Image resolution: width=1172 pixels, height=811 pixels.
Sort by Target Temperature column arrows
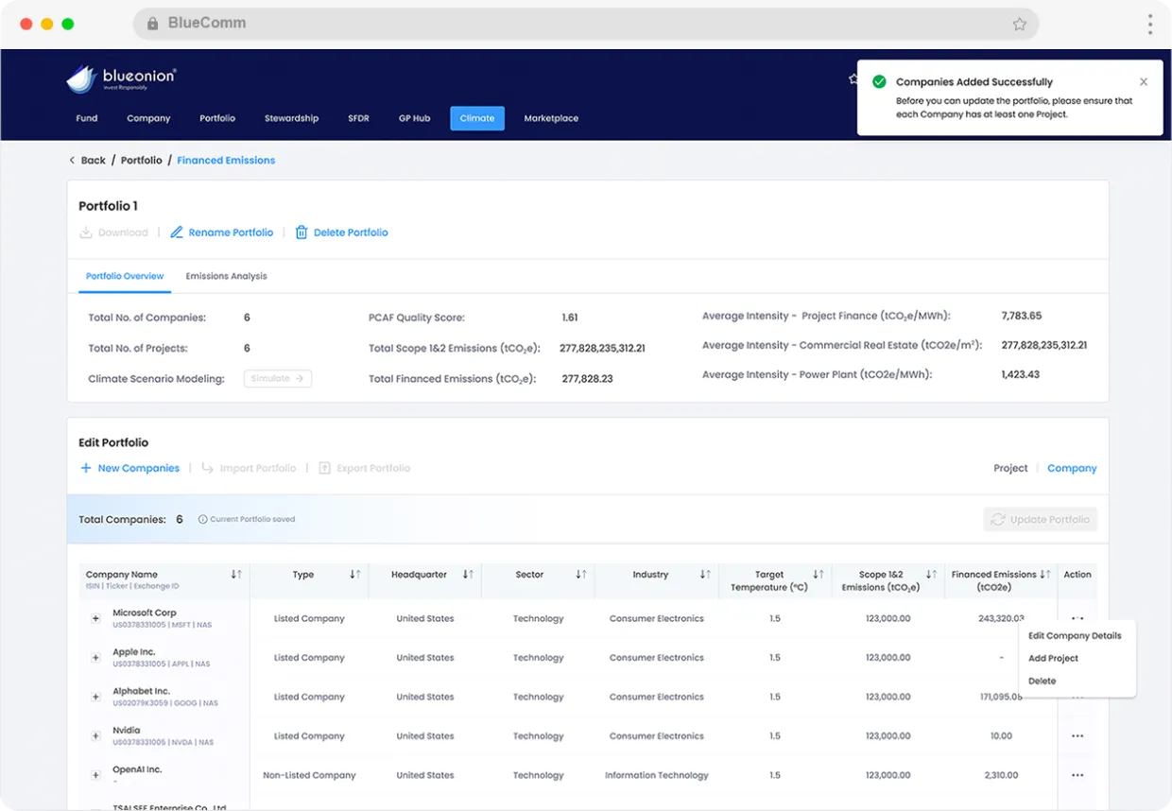[819, 575]
